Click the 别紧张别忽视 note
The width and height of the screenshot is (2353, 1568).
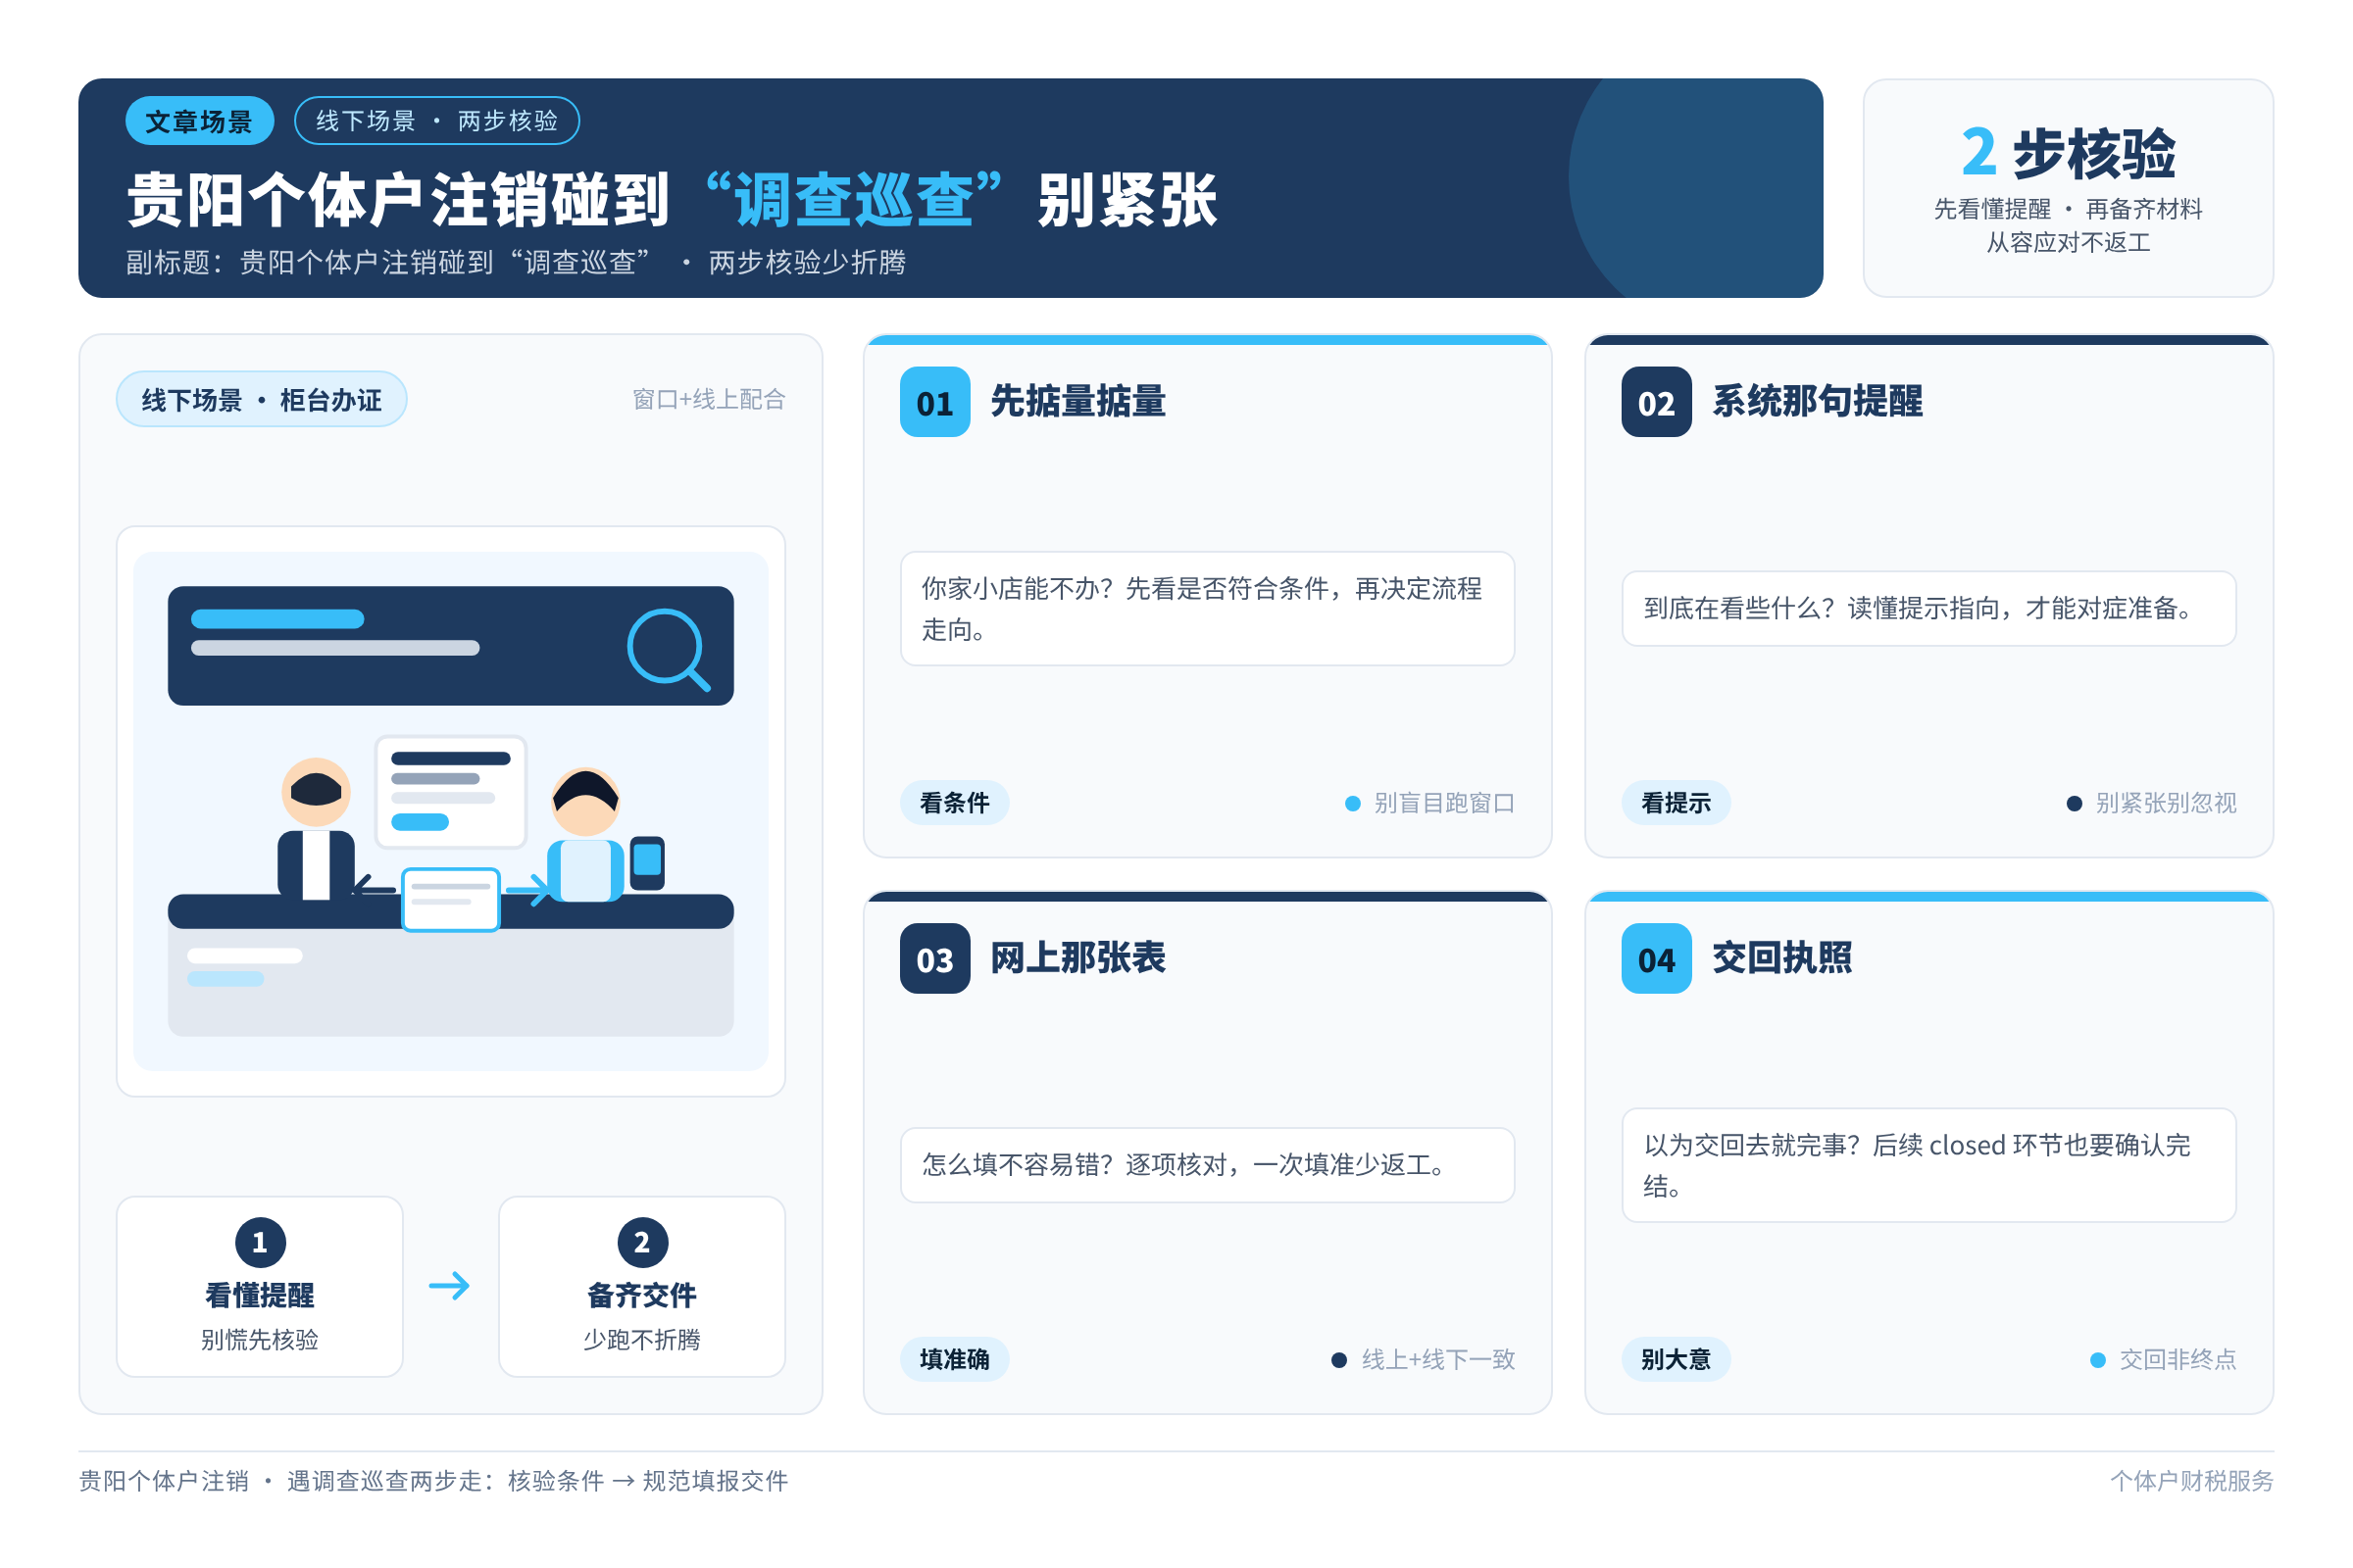click(2152, 803)
